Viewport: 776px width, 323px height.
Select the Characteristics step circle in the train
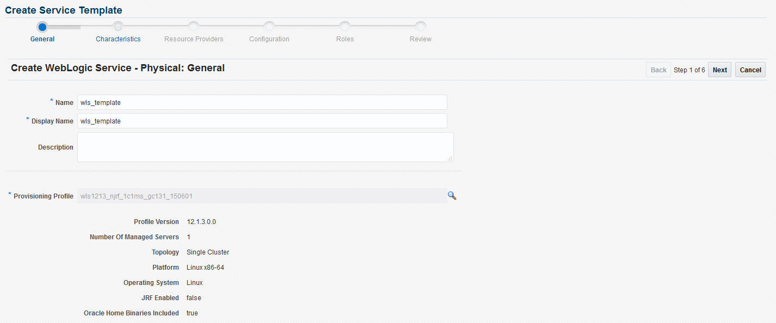tap(118, 27)
